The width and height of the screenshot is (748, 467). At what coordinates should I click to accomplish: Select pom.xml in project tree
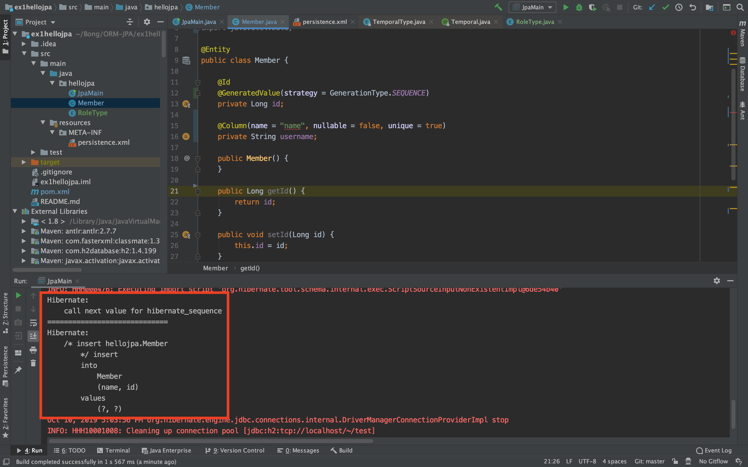click(x=55, y=192)
